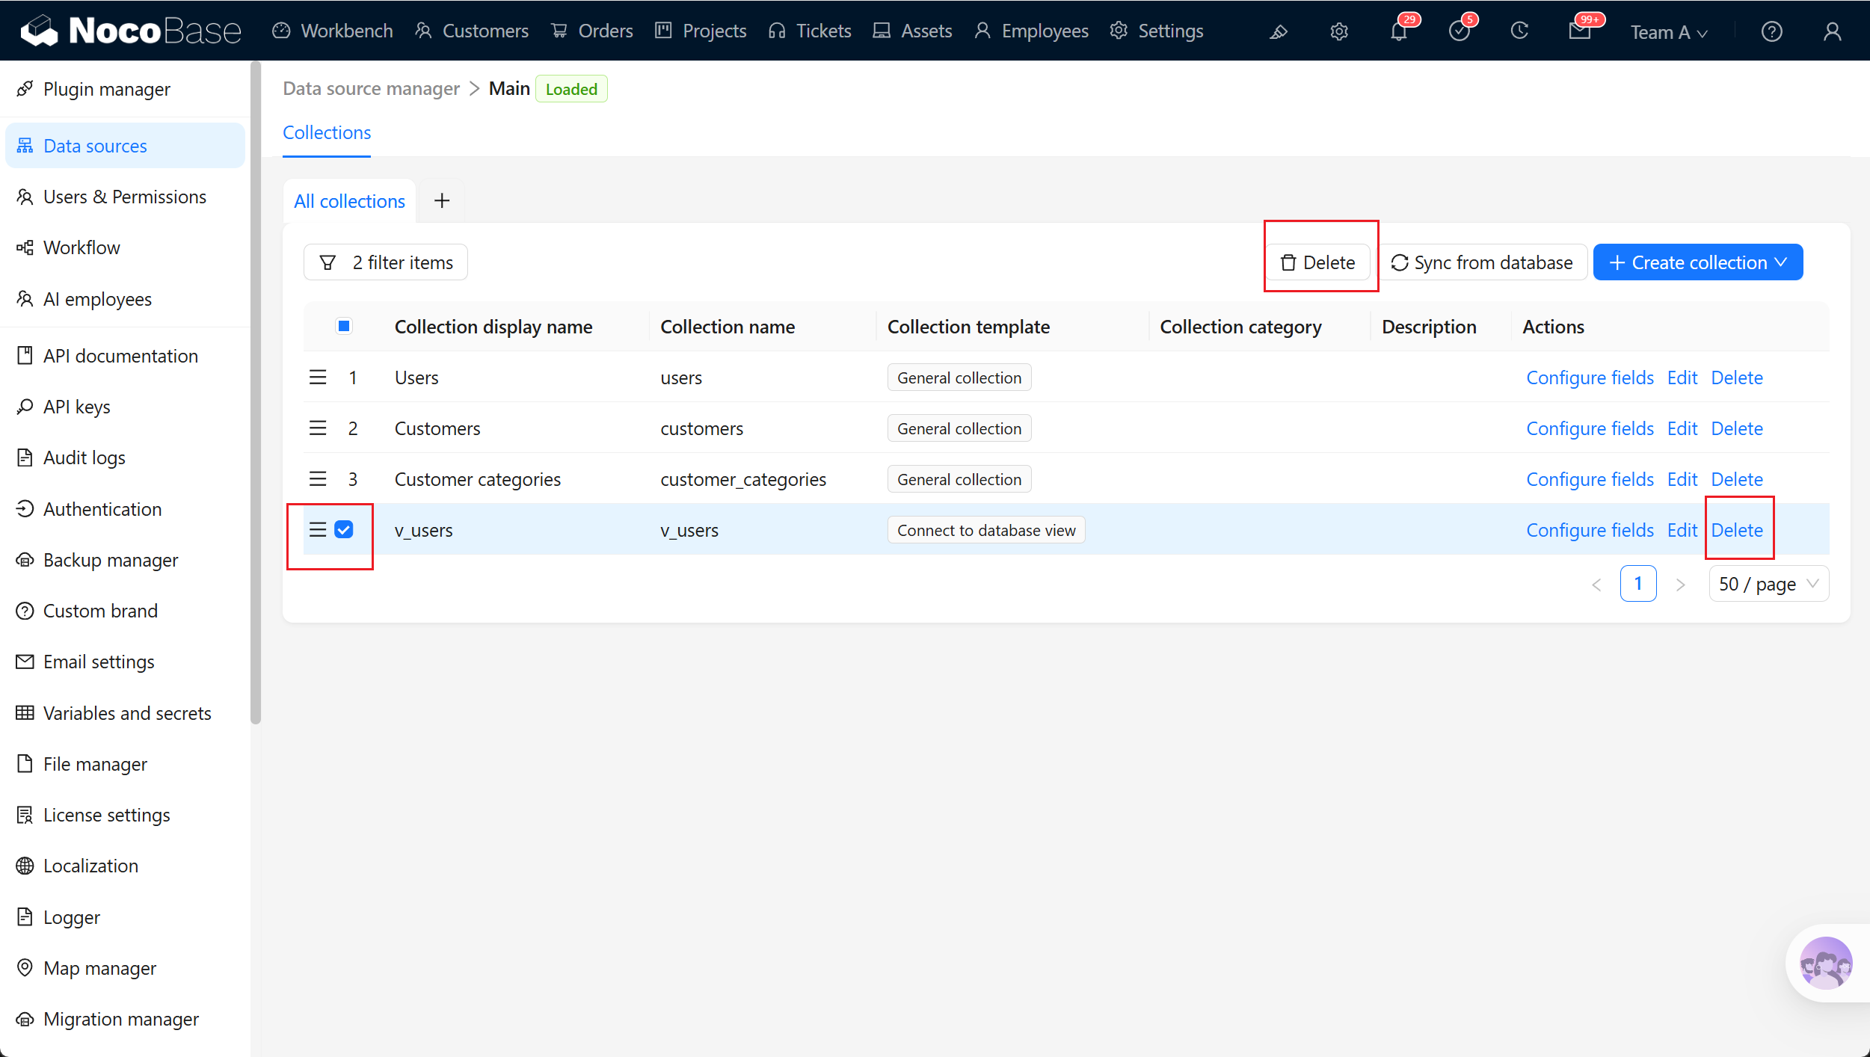This screenshot has width=1870, height=1057.
Task: Open the 2 filter items button
Action: (x=386, y=262)
